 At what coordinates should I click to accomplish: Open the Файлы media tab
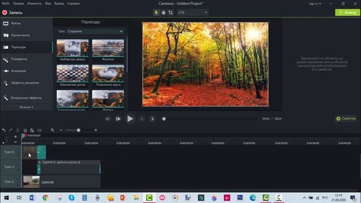tap(27, 23)
